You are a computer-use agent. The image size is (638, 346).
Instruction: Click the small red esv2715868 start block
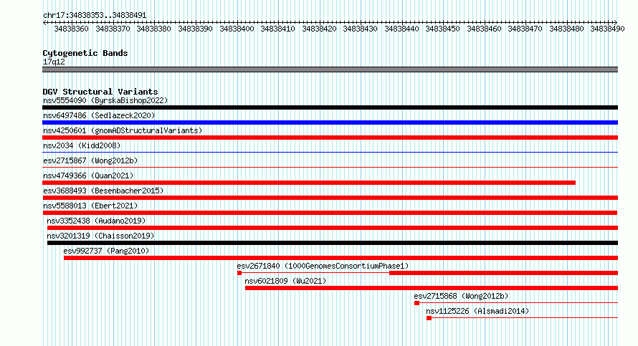[416, 303]
